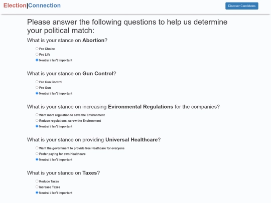The width and height of the screenshot is (271, 203).
Task: Select government-provided free Healthcare for everyone
Action: [37, 148]
